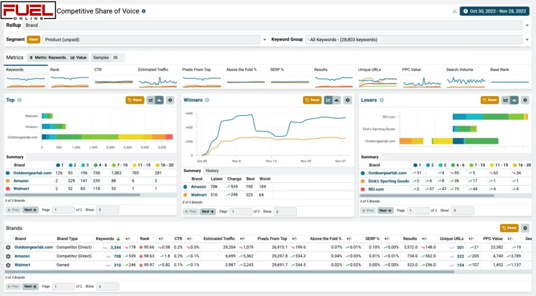Open the REI.com link in Losers summary
Image resolution: width=536 pixels, height=296 pixels.
(376, 189)
